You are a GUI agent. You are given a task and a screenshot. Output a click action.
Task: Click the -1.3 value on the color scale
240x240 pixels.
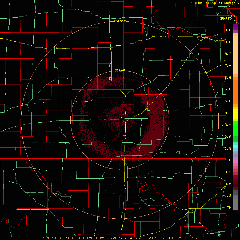[227, 196]
